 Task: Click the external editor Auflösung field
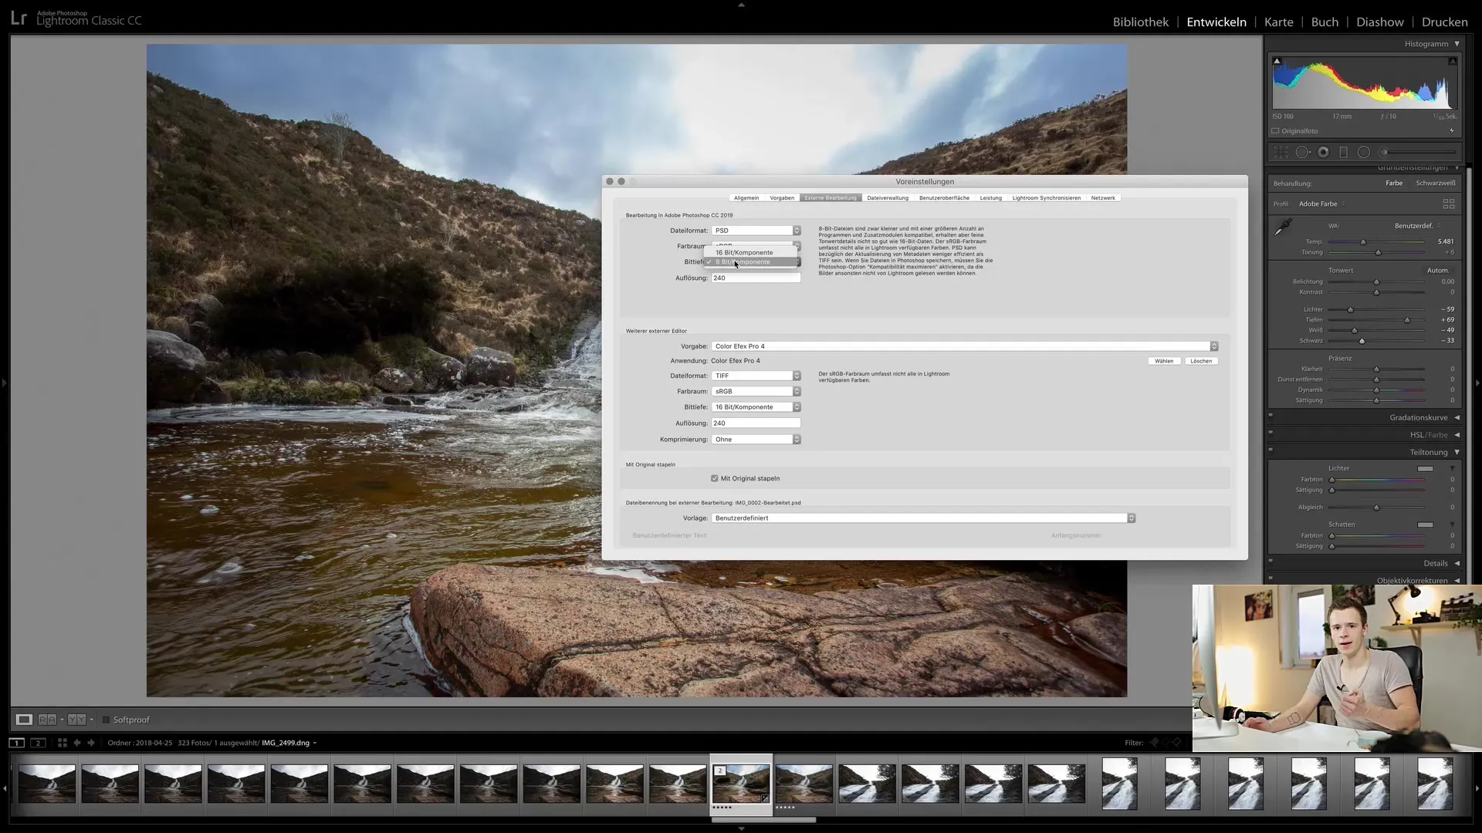[x=756, y=423]
